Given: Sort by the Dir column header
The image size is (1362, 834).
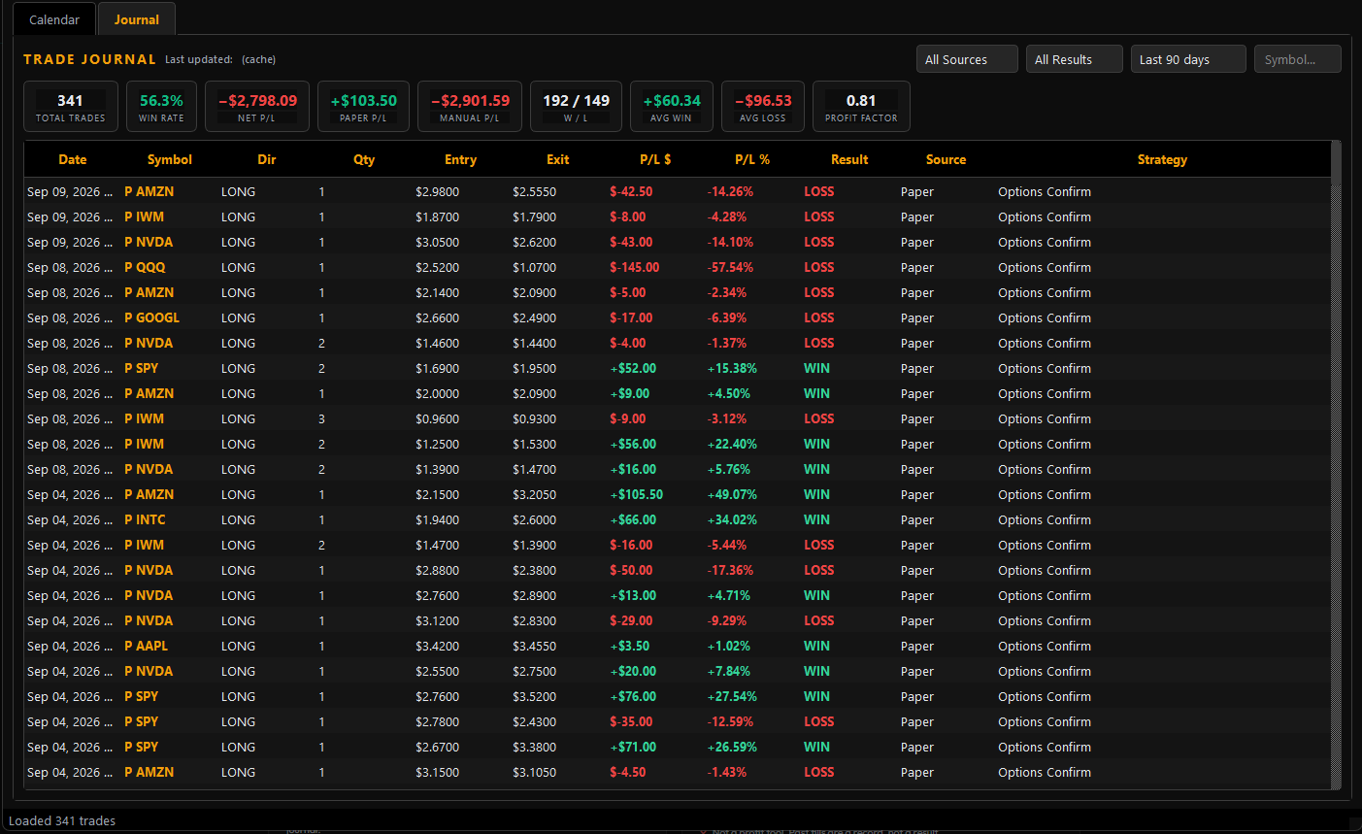Looking at the screenshot, I should [x=267, y=159].
